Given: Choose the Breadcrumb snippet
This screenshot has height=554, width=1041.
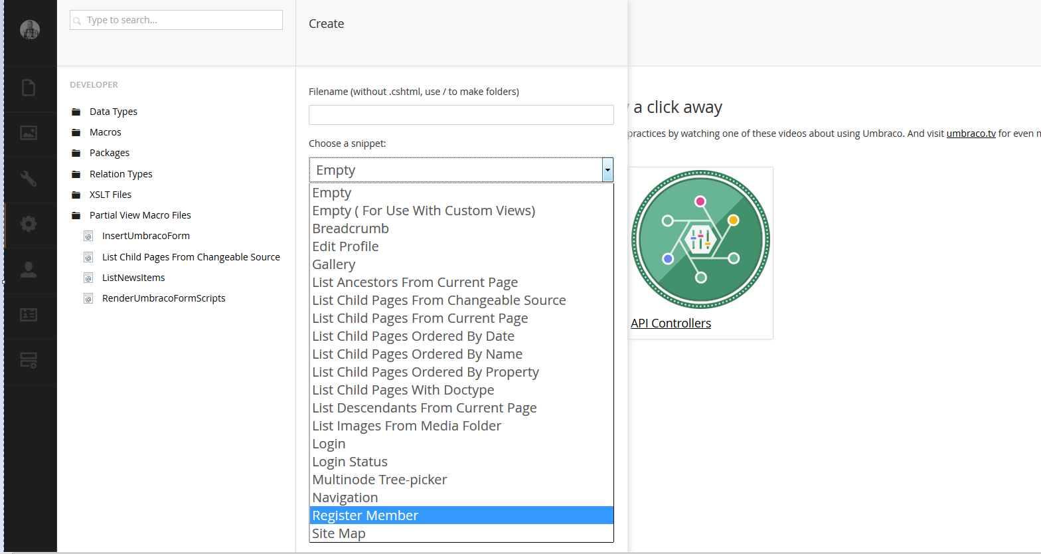Looking at the screenshot, I should click(461, 229).
